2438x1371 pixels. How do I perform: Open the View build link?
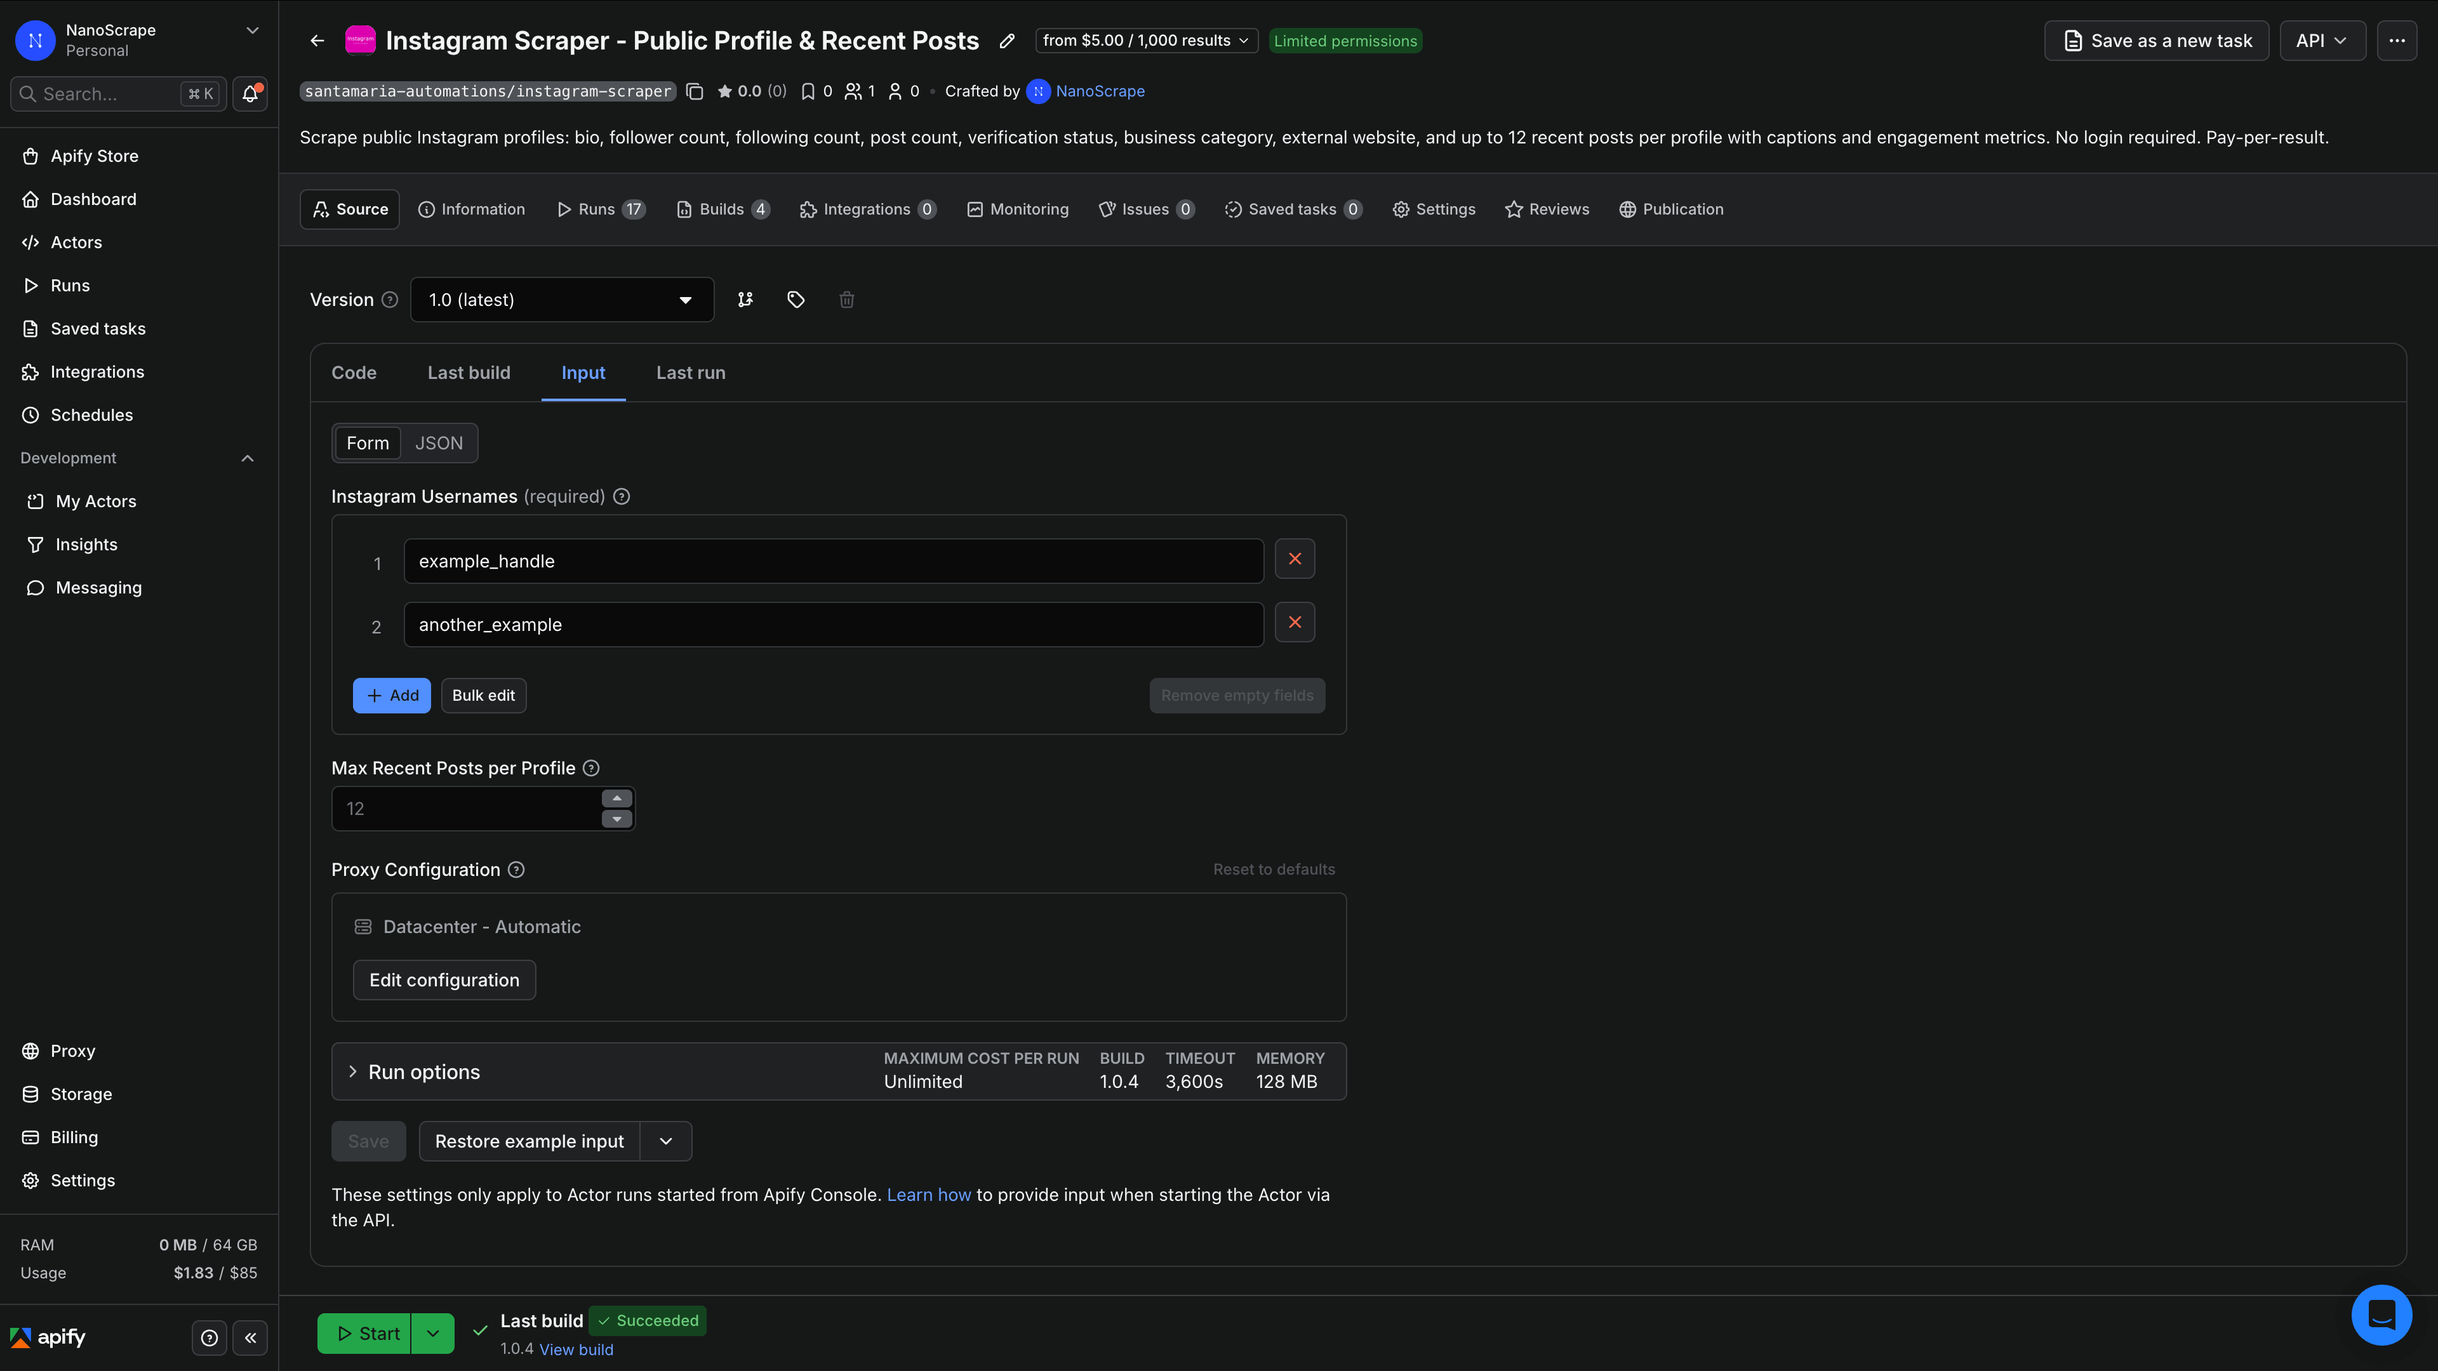pos(576,1349)
